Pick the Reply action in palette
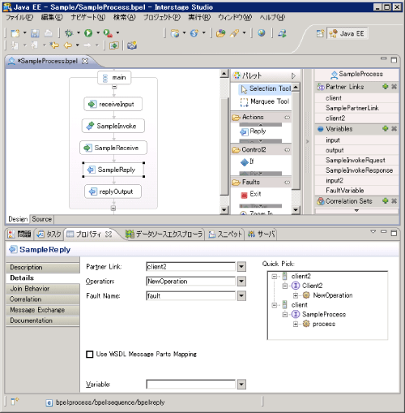 point(254,131)
